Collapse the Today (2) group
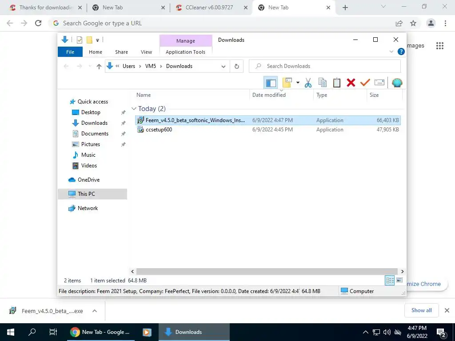 [134, 109]
